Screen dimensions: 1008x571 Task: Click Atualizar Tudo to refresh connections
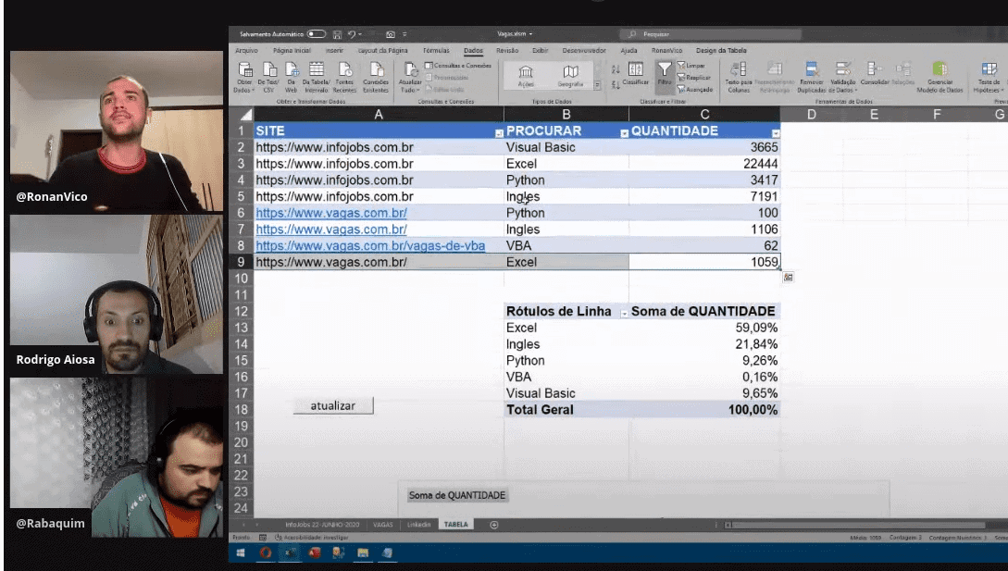click(x=410, y=72)
